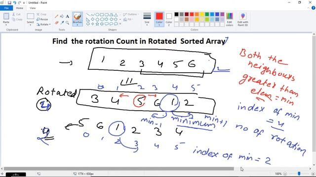Choose the Right triangle shape
Viewport: 316px width, 177px height.
click(88, 19)
